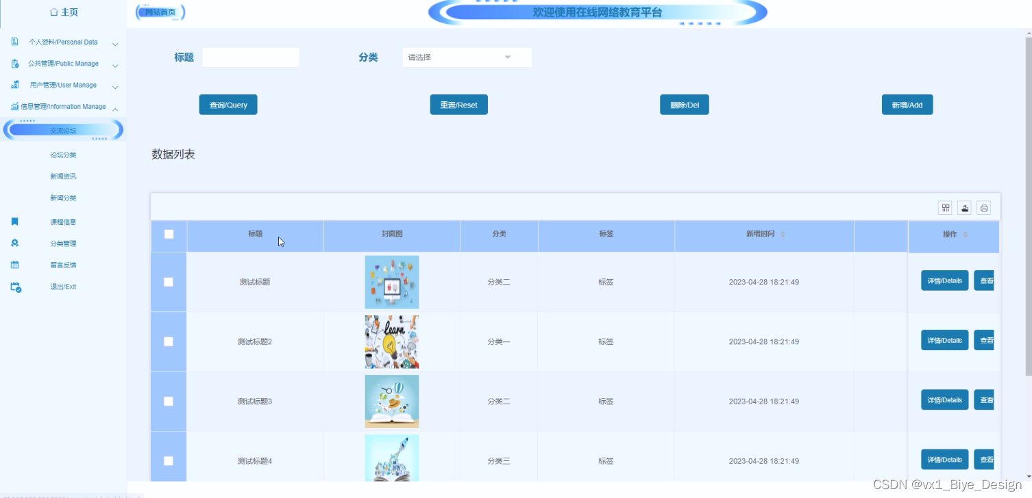Click the home icon beside 主页
The width and height of the screenshot is (1032, 498).
pos(54,12)
